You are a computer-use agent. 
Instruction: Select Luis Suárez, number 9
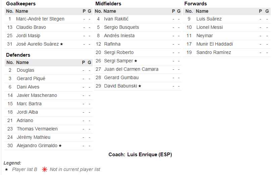[209, 19]
